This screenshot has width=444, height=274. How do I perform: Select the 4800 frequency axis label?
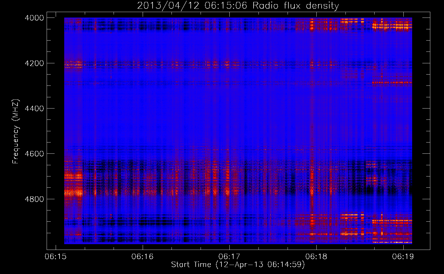click(x=34, y=199)
